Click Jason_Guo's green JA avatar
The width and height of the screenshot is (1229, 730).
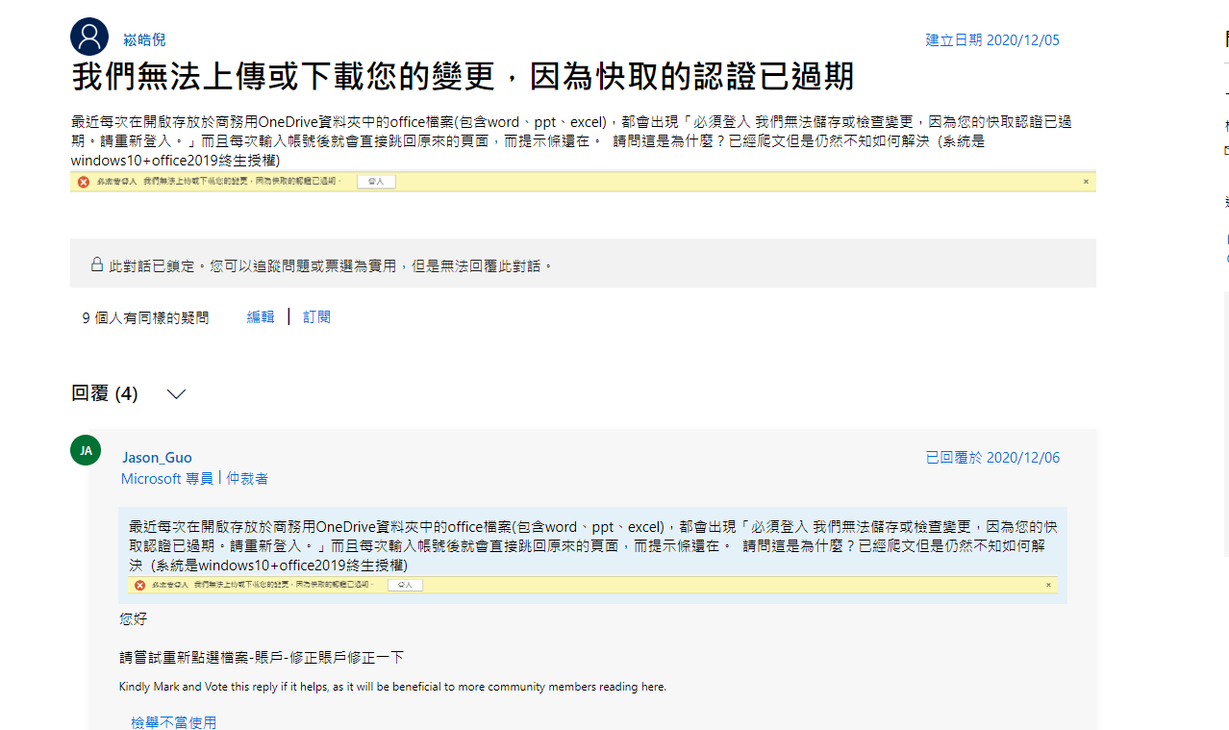pos(86,449)
